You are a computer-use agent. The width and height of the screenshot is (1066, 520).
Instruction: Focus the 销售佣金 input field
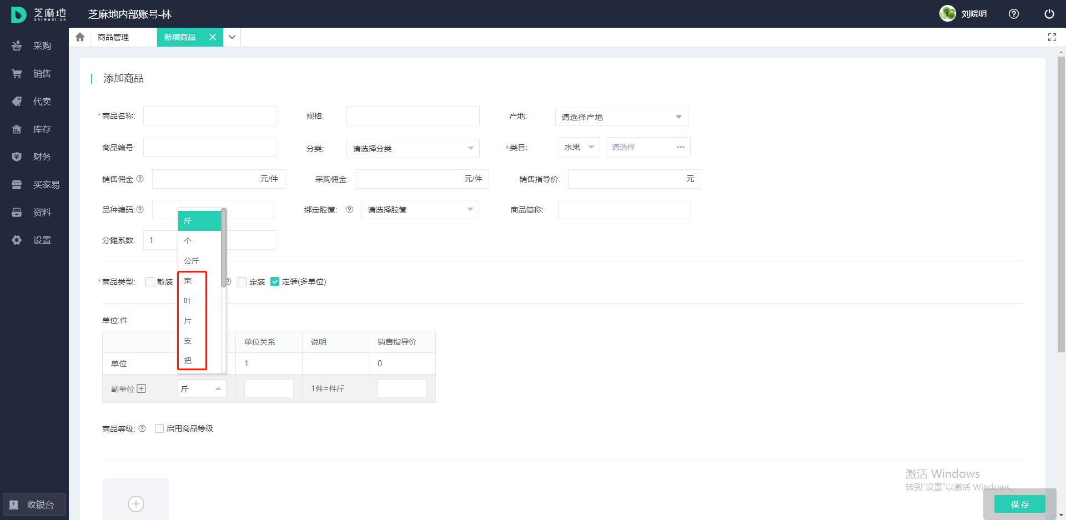click(219, 179)
